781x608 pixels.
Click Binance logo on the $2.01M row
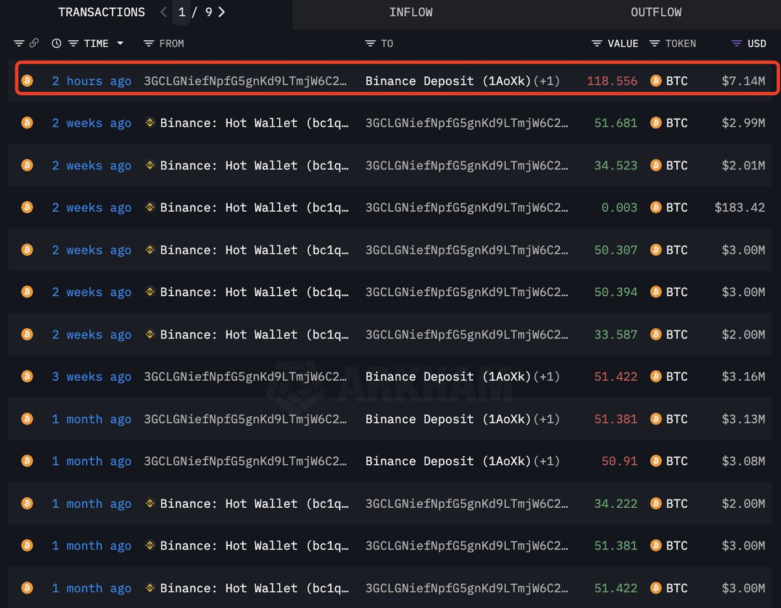click(x=150, y=165)
